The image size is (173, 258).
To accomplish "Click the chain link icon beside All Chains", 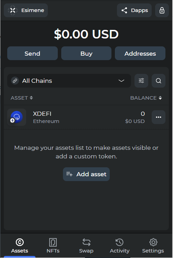I will (x=15, y=81).
